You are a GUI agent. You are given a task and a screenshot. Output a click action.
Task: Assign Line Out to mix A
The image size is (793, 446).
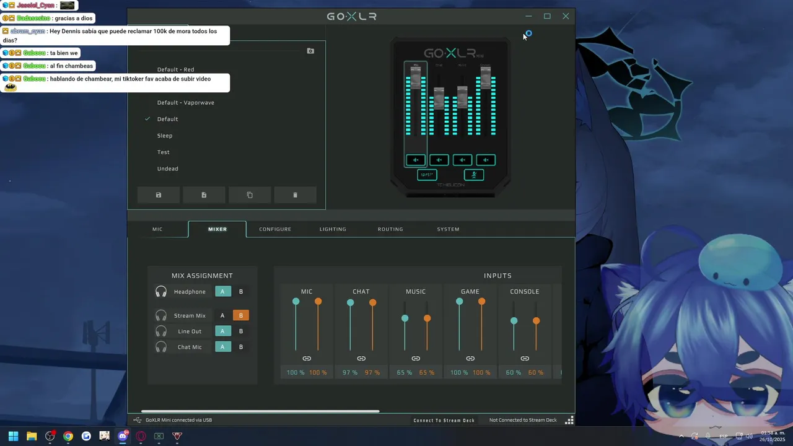222,331
